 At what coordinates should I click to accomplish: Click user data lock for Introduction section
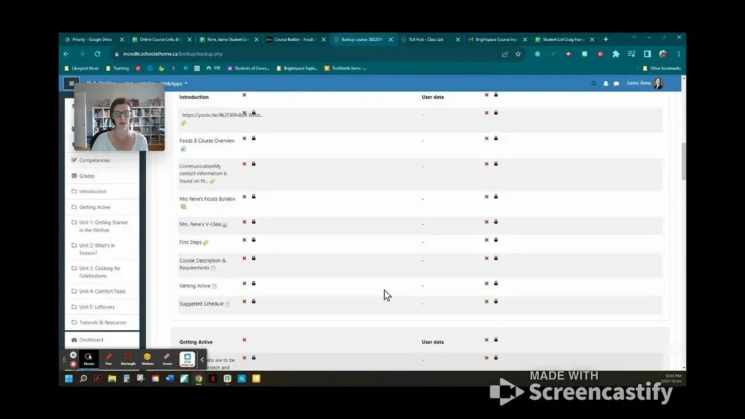click(495, 95)
